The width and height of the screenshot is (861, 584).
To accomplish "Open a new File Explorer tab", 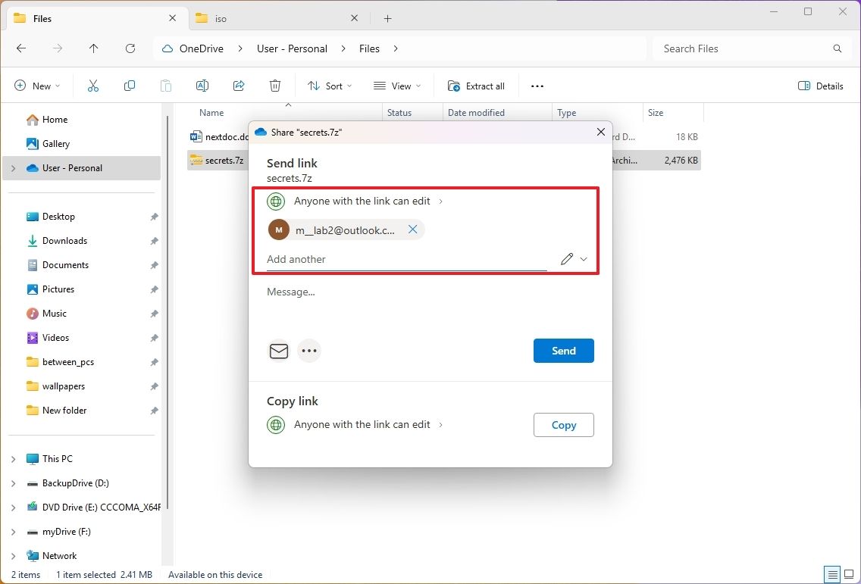I will point(387,17).
